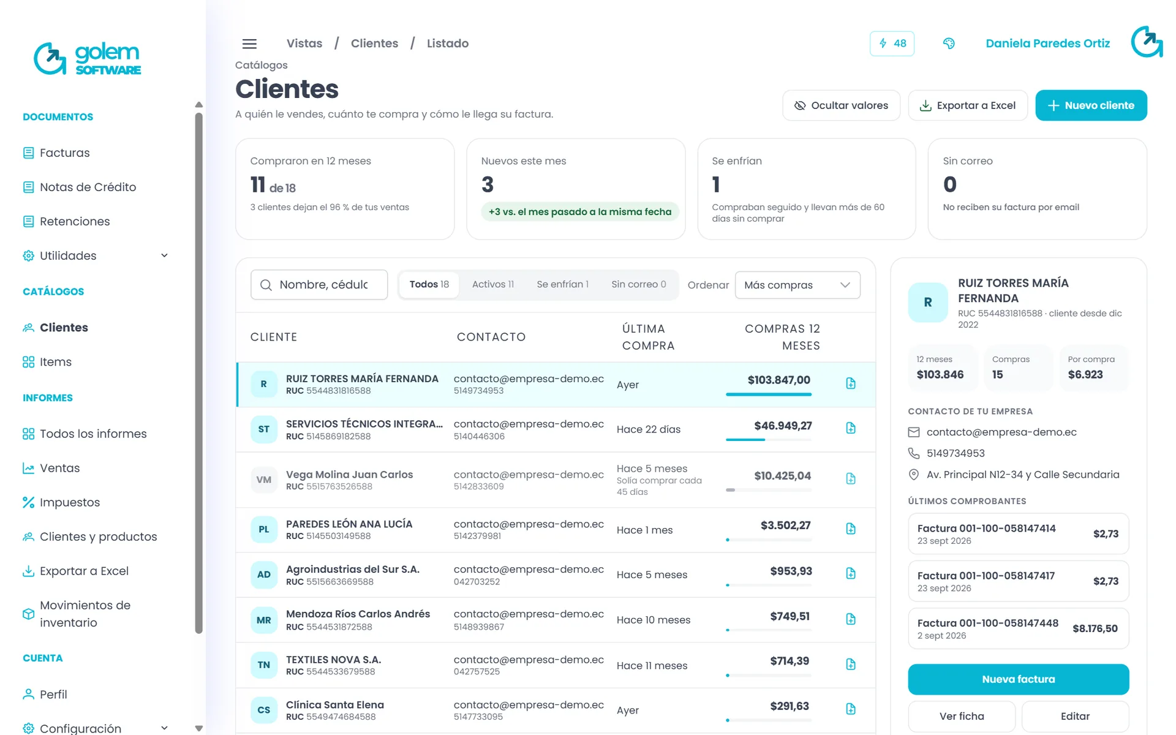The image size is (1176, 735).
Task: Open Factura 001-100-058147448 card
Action: click(1018, 628)
